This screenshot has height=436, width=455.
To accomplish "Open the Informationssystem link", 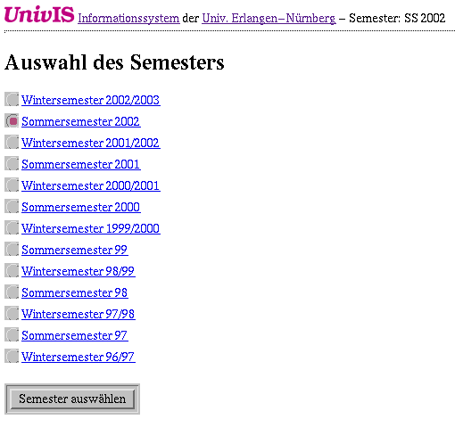I will (x=128, y=19).
